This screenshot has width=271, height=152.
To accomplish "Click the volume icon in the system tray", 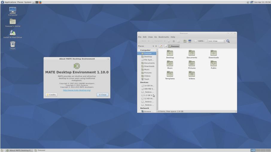I will (x=248, y=2).
